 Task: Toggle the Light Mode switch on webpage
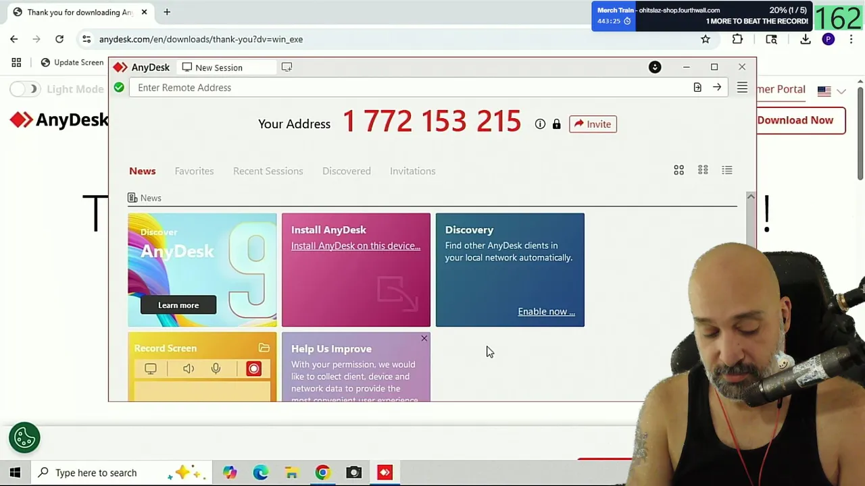[25, 89]
